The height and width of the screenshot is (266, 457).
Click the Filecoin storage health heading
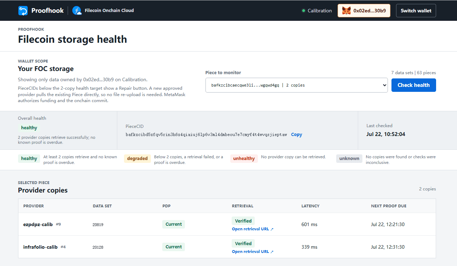pyautogui.click(x=72, y=39)
